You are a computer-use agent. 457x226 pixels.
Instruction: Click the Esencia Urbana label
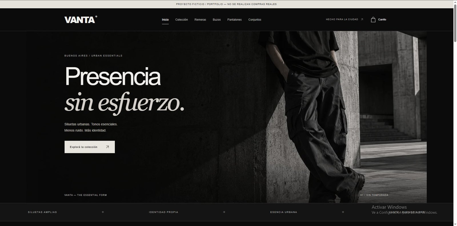tap(284, 212)
